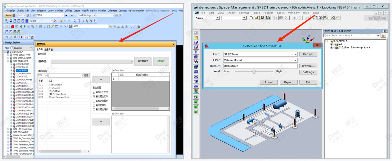Click the red helmet icon in PDMS toolbar
The height and width of the screenshot is (161, 392).
pyautogui.click(x=13, y=26)
